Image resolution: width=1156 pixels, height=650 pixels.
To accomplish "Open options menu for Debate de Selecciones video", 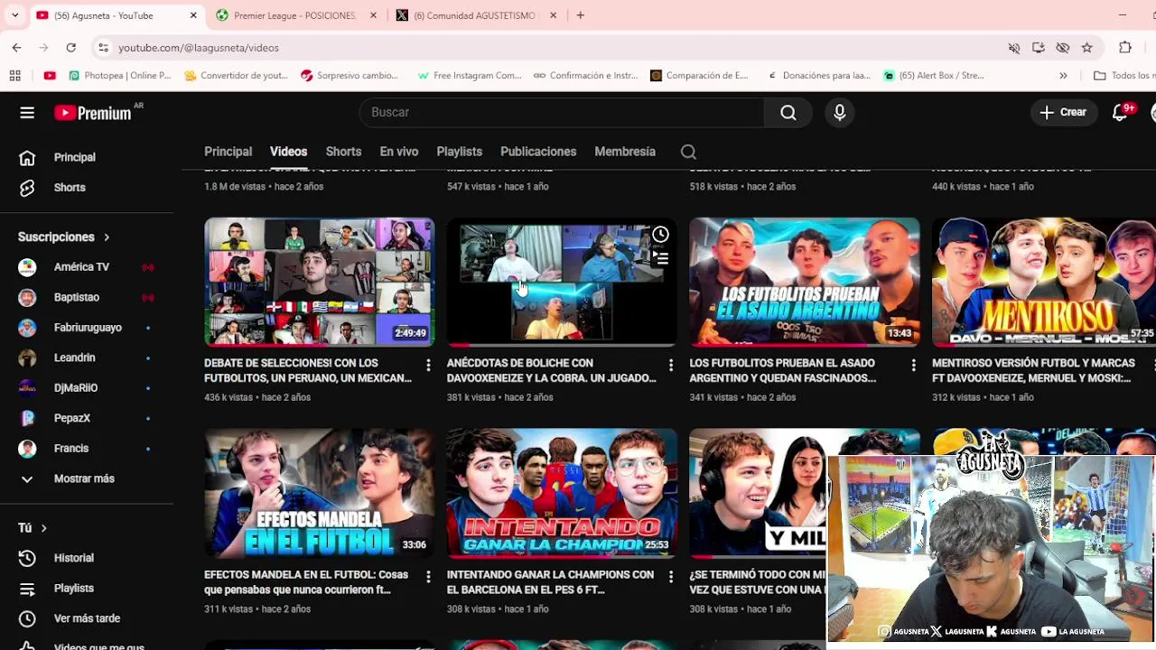I will pyautogui.click(x=428, y=365).
